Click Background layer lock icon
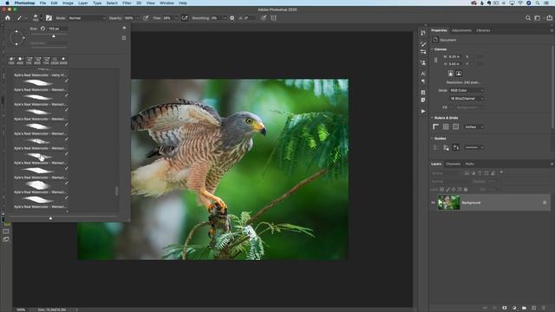555x312 pixels. 545,203
